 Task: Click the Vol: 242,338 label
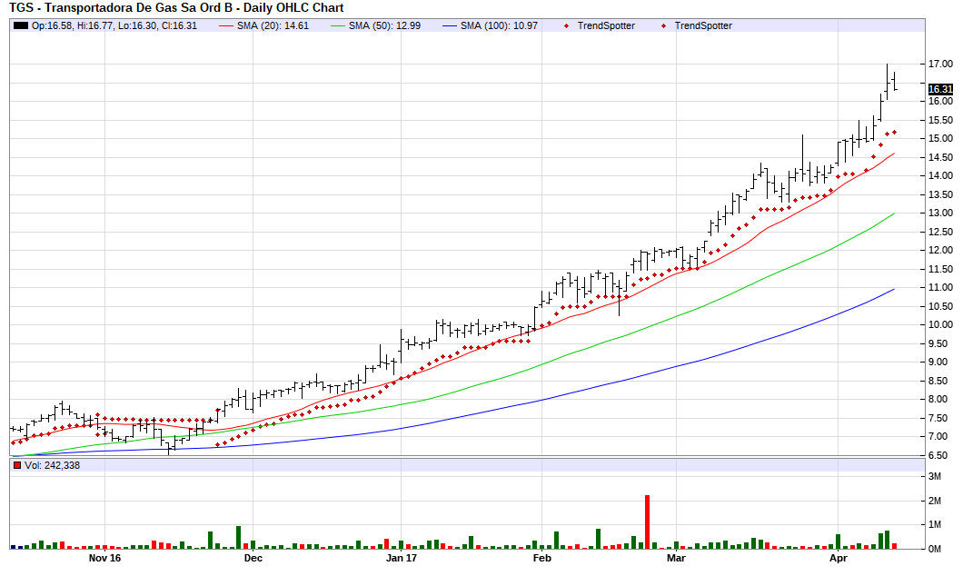tap(52, 465)
